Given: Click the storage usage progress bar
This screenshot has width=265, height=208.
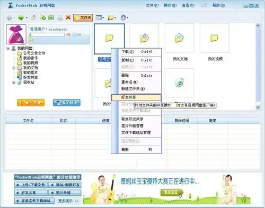Looking at the screenshot, I should coord(47,34).
